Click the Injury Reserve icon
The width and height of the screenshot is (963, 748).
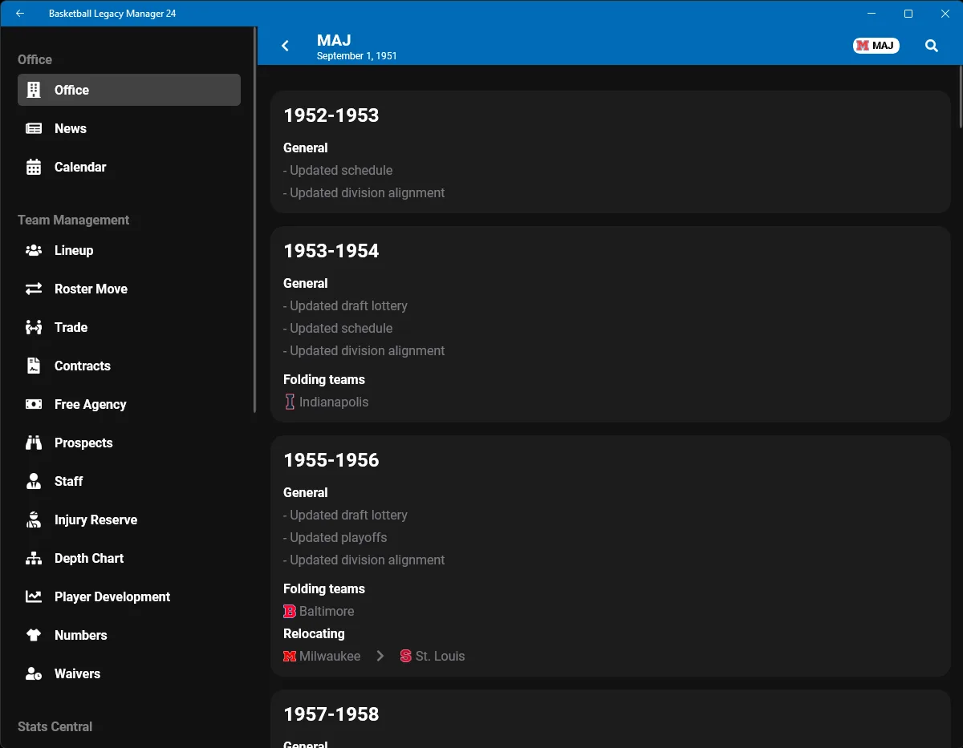tap(34, 520)
